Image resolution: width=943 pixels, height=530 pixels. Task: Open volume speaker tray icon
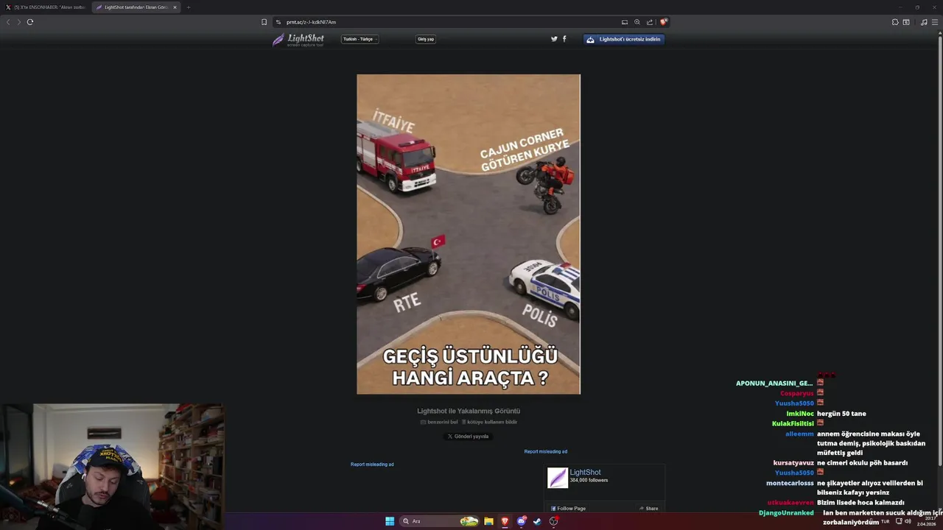[908, 521]
